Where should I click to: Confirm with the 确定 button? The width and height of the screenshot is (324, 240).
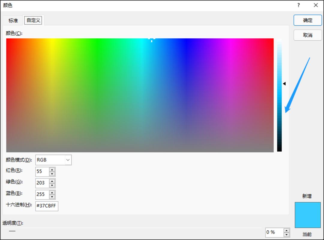[307, 20]
